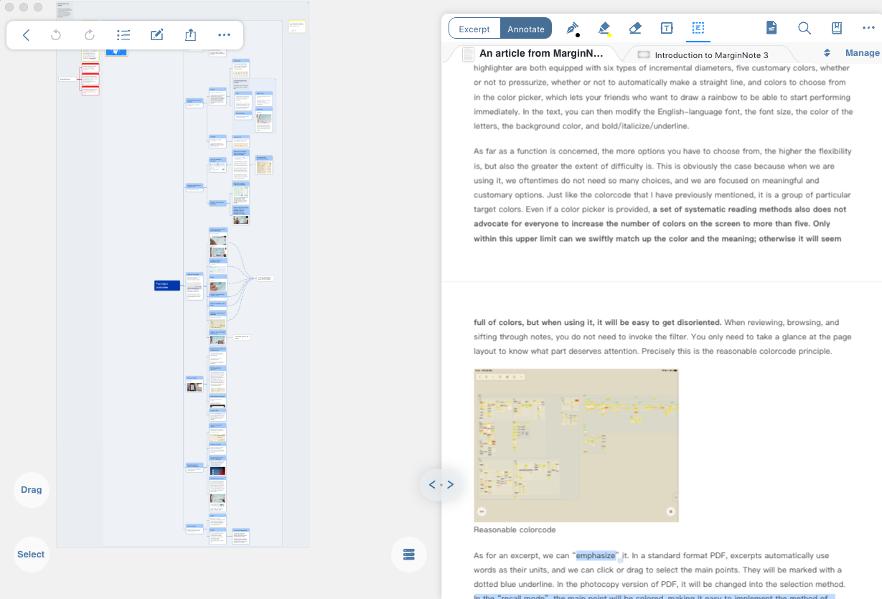This screenshot has height=599, width=882.
Task: Open the bookmarks panel icon
Action: point(836,29)
